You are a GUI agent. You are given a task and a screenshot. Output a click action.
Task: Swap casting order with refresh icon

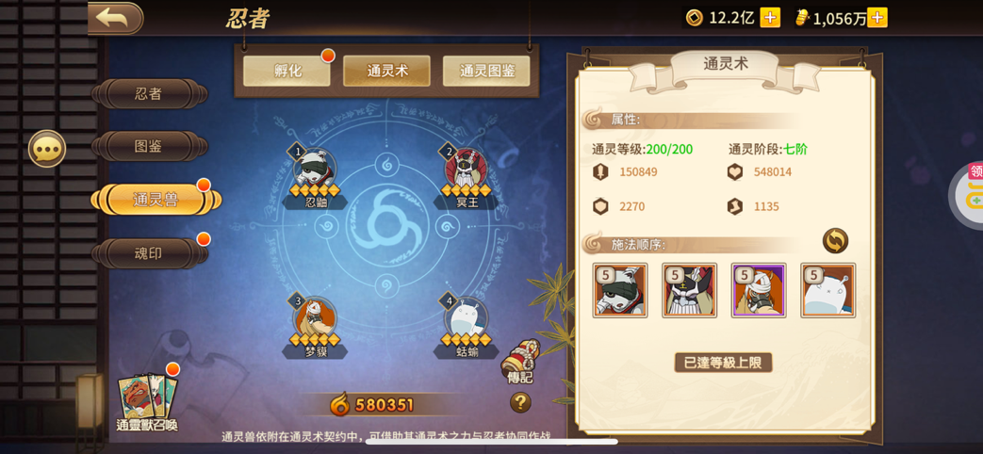click(x=835, y=240)
